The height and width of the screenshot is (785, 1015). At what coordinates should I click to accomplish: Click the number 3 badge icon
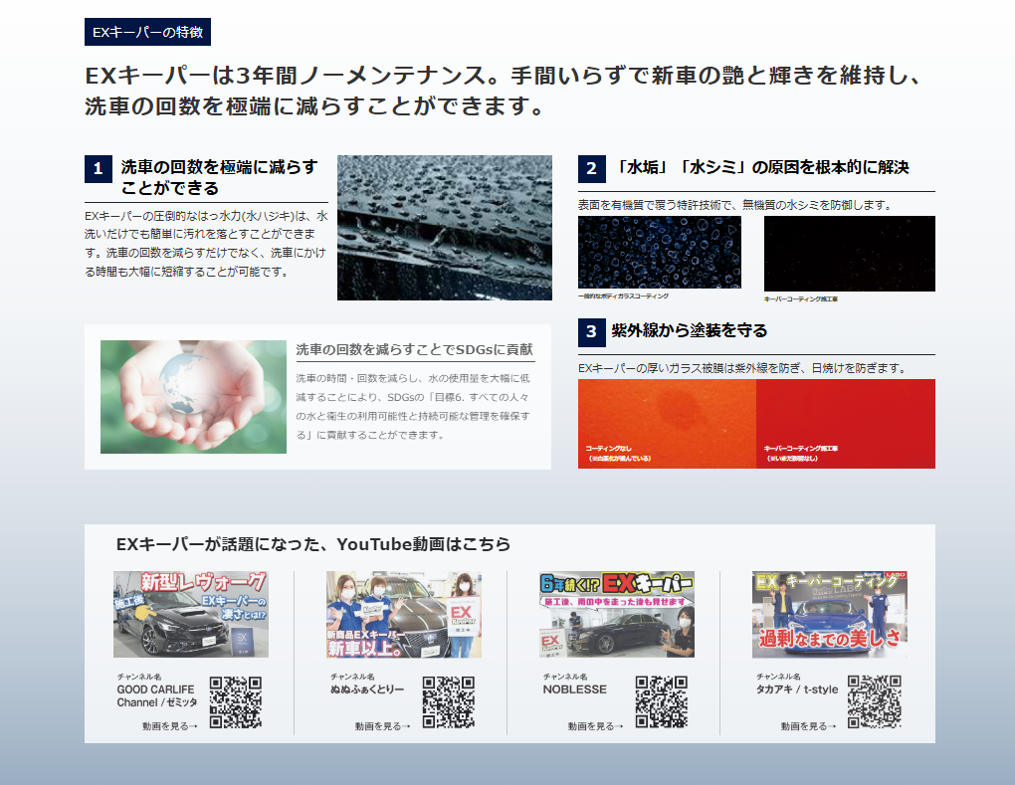pyautogui.click(x=591, y=332)
